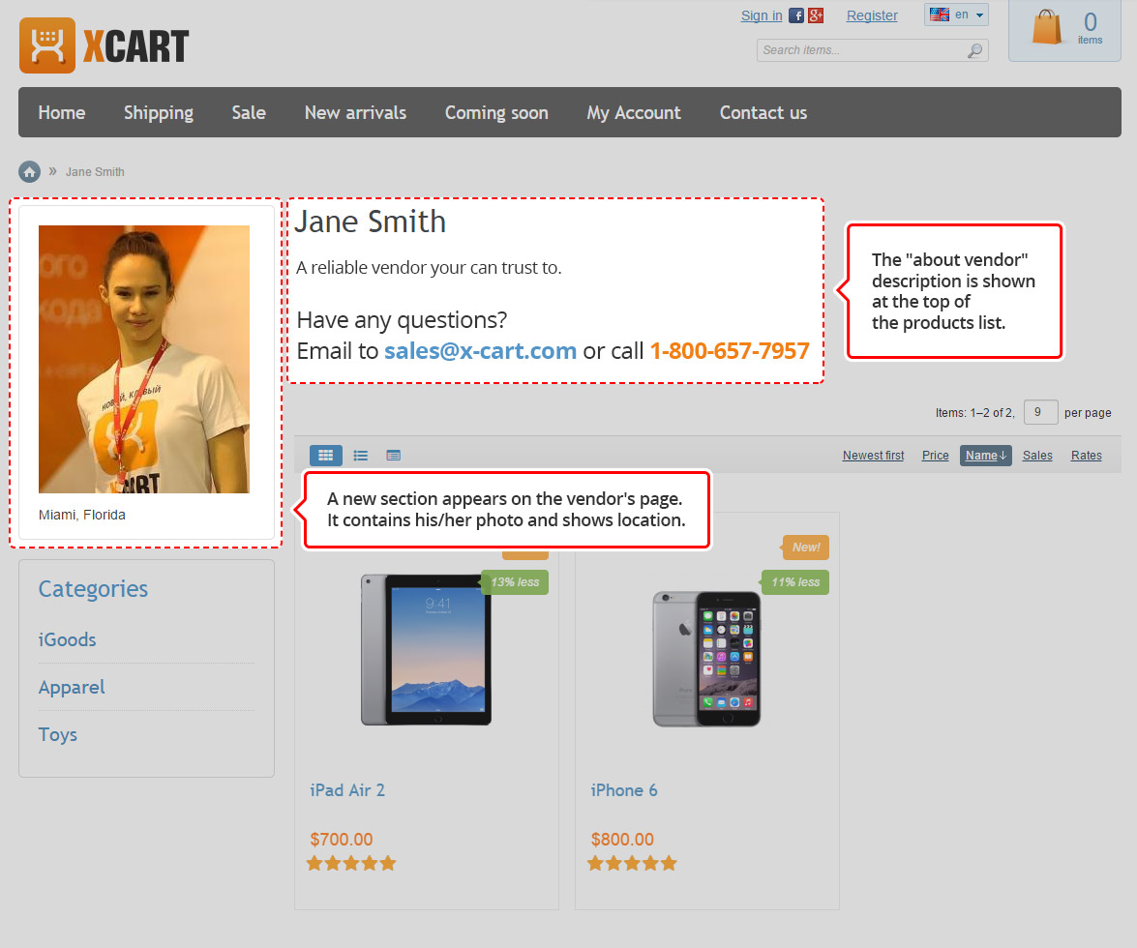This screenshot has width=1137, height=948.
Task: Click the iPhone 6 New! badge
Action: 806,548
